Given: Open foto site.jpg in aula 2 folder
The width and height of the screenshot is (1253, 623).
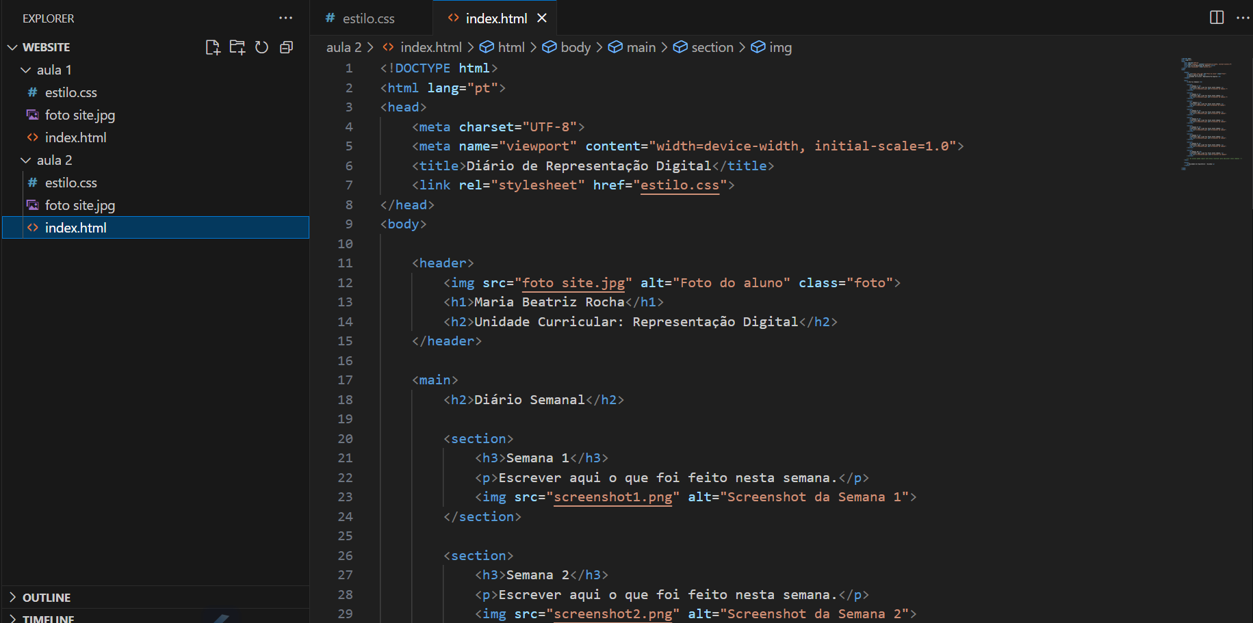Looking at the screenshot, I should pos(156,205).
